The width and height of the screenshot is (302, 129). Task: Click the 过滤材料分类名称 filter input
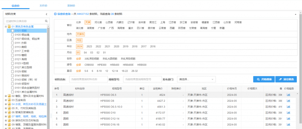click(x=27, y=21)
